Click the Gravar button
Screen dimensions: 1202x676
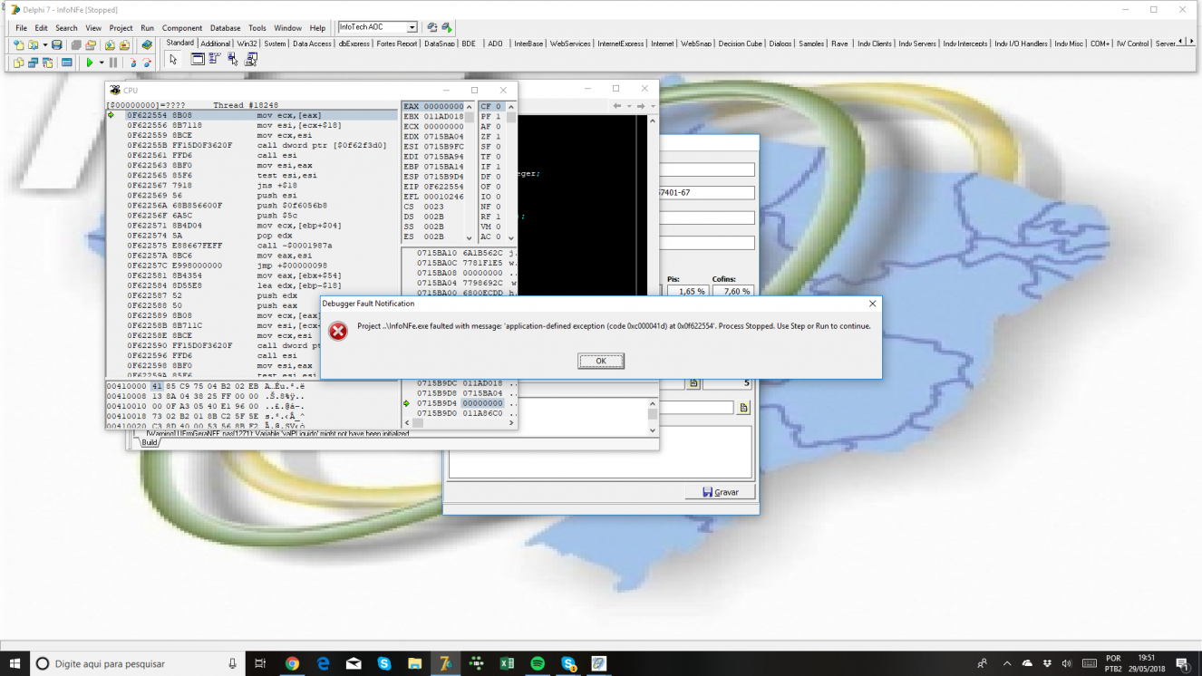pos(721,492)
